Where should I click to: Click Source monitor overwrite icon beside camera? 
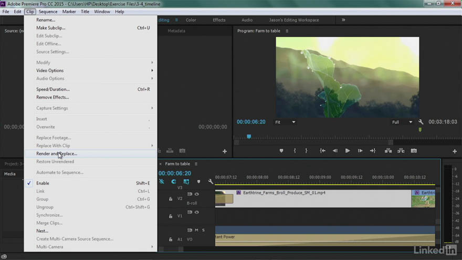(x=170, y=151)
